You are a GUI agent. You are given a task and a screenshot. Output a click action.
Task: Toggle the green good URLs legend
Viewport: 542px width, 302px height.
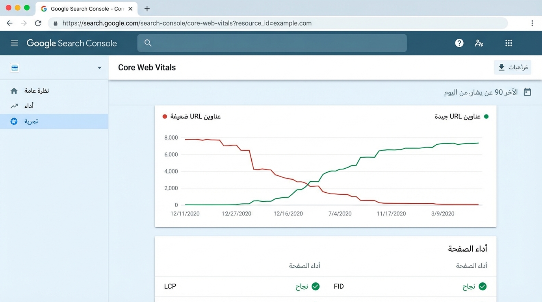(x=462, y=116)
